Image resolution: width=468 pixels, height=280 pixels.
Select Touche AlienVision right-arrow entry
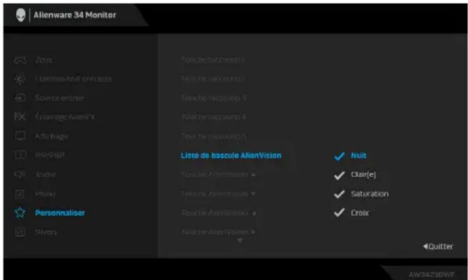tap(219, 232)
